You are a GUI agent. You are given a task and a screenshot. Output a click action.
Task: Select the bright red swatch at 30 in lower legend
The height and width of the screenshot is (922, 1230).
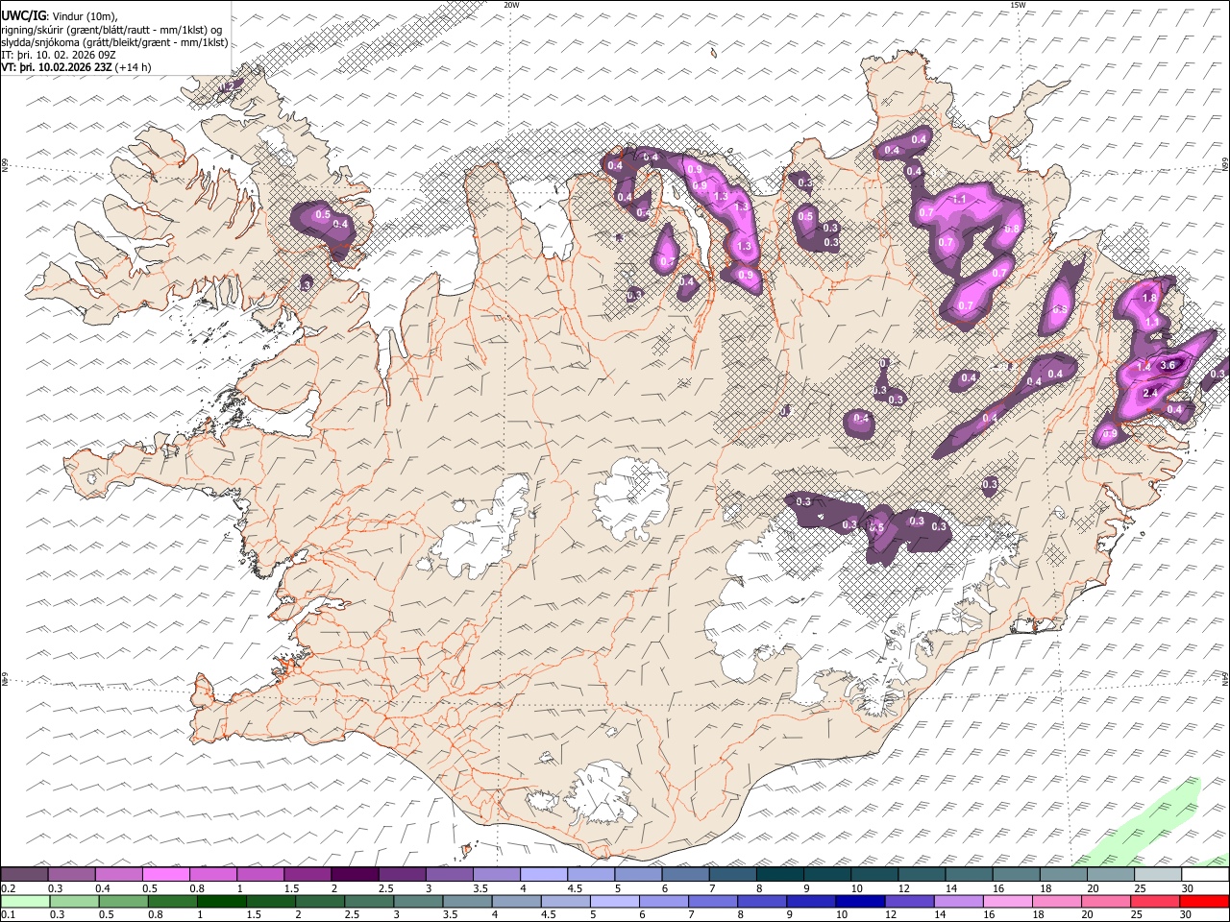pos(1205,901)
